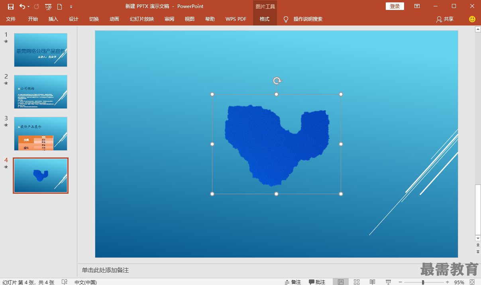Open the 文件 menu
Screen dimensions: 481x285
tap(11, 19)
